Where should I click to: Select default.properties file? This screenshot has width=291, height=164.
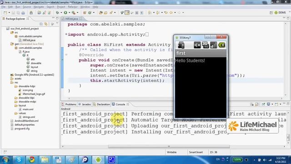pos(23,125)
